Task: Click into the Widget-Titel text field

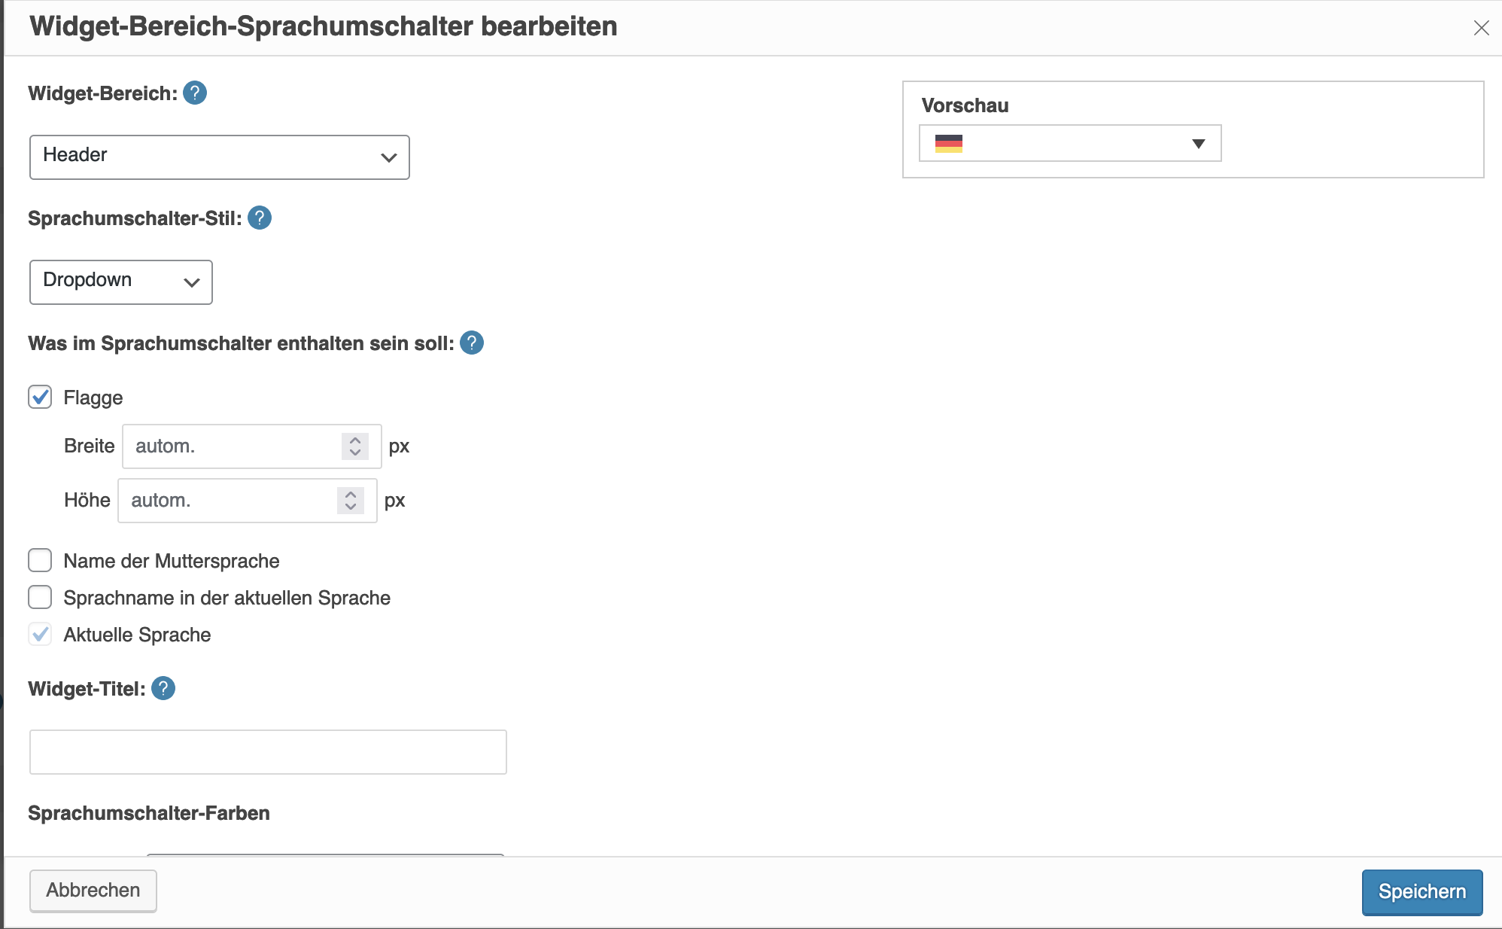Action: (268, 752)
